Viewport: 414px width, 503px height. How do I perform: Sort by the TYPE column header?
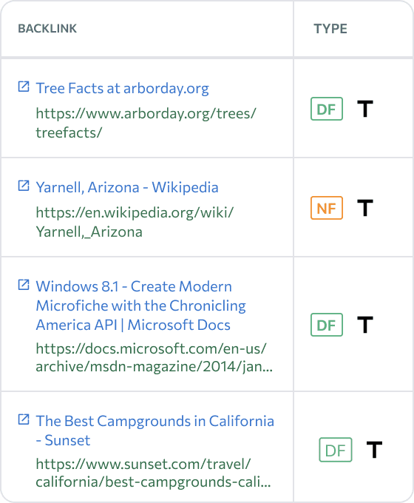point(330,29)
